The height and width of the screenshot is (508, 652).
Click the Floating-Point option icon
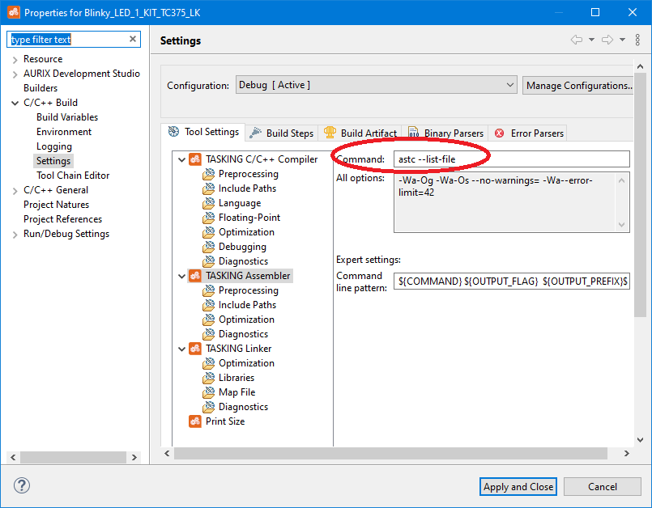point(209,218)
